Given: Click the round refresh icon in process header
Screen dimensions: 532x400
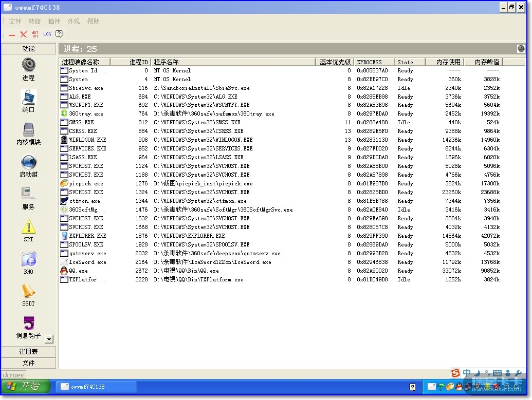Looking at the screenshot, I should pos(521,49).
